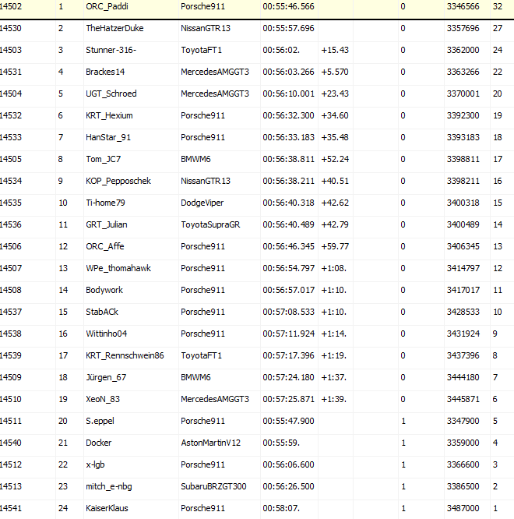Select the ToyotaSupraGR car cell
This screenshot has height=519, width=514.
[x=210, y=224]
